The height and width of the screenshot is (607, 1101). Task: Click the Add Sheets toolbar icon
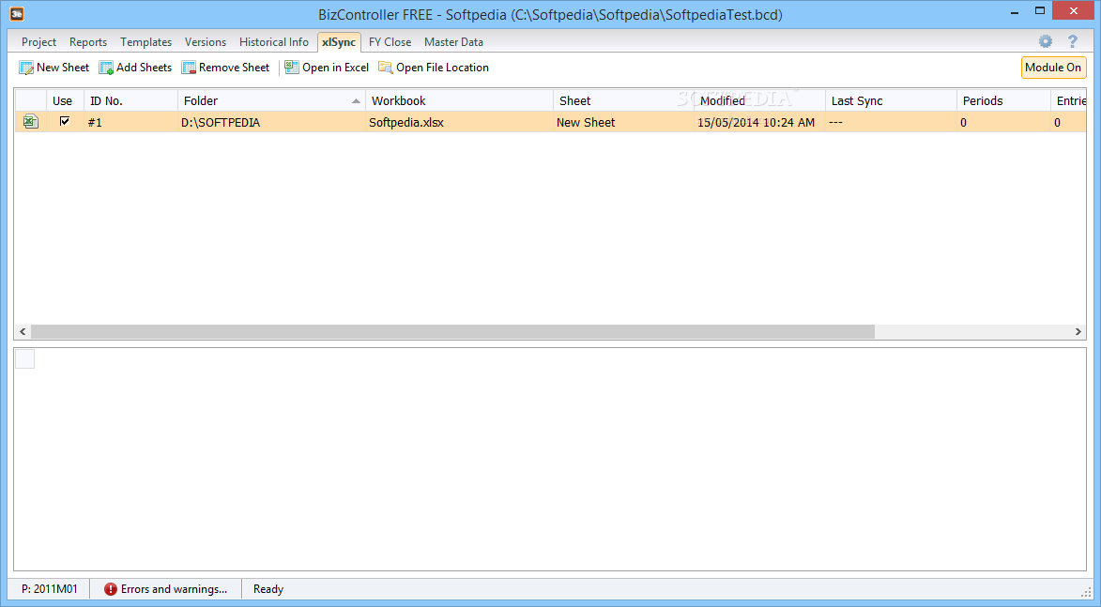tap(106, 68)
